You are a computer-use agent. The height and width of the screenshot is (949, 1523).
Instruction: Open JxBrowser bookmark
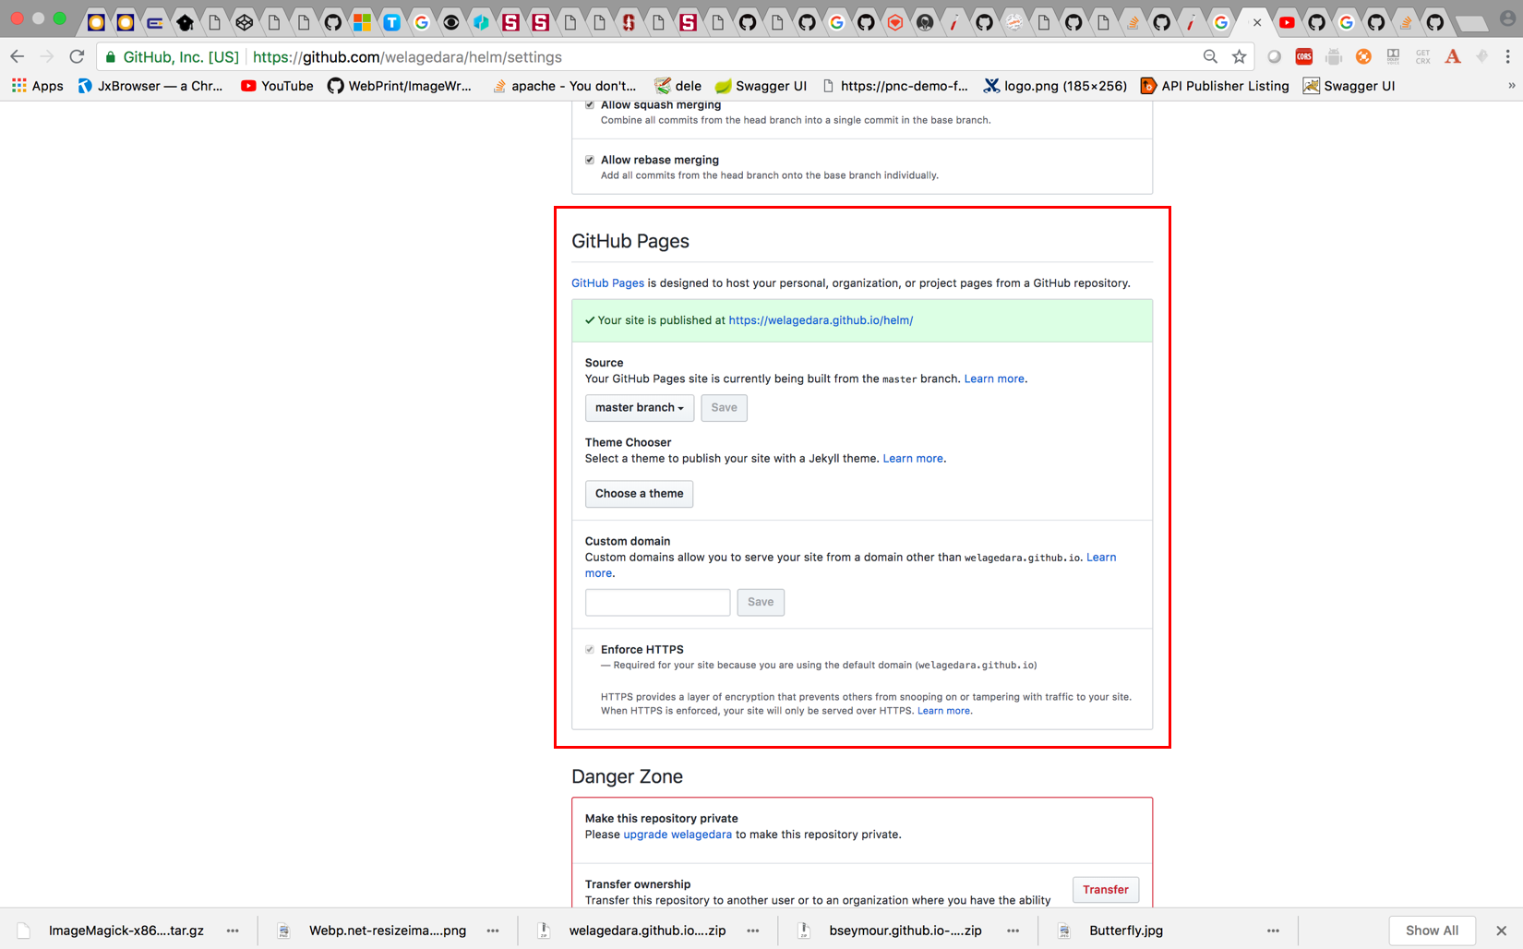(150, 86)
